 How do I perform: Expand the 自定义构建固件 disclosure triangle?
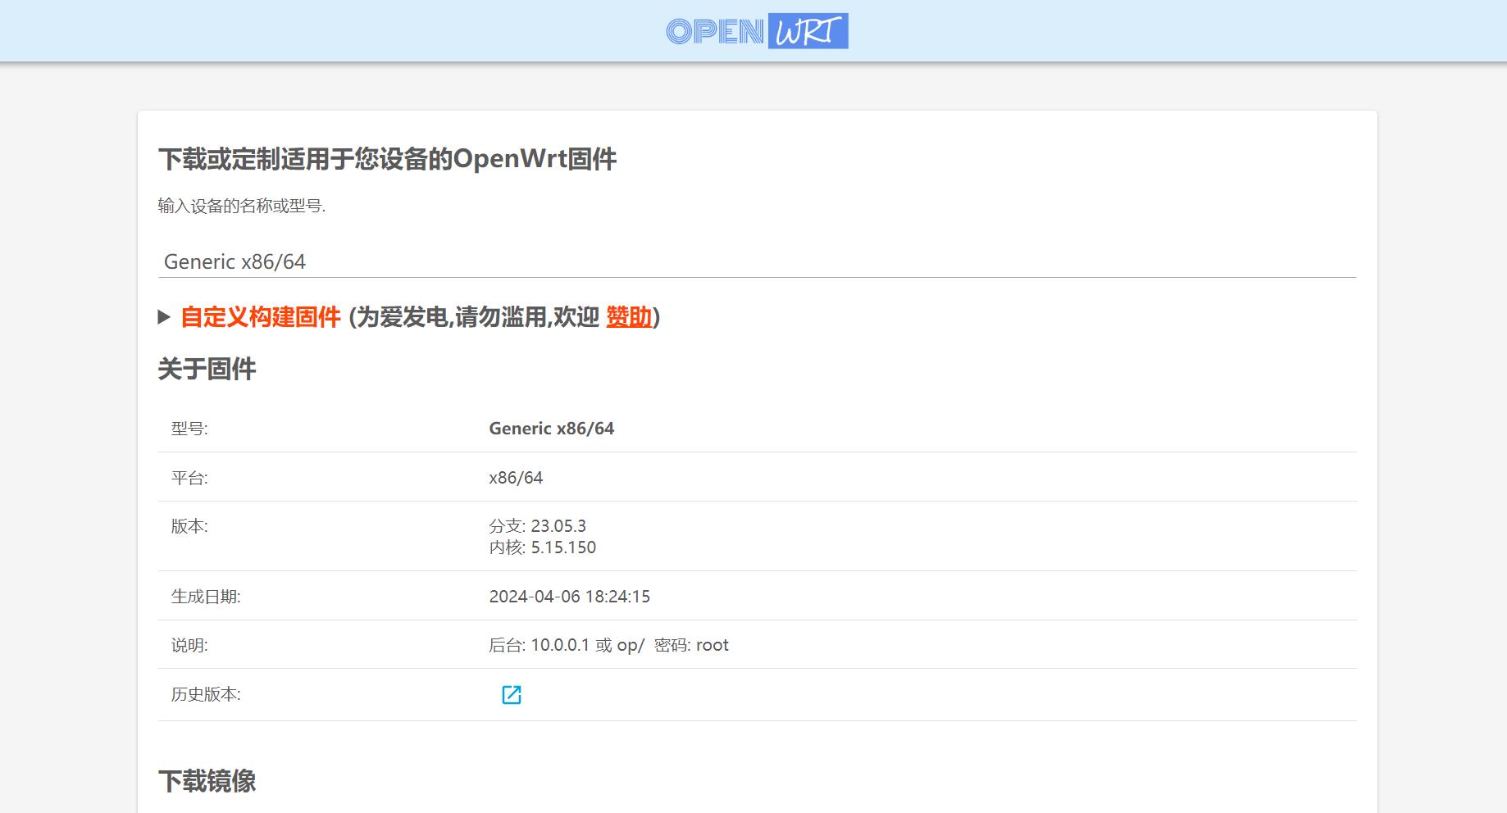(164, 317)
